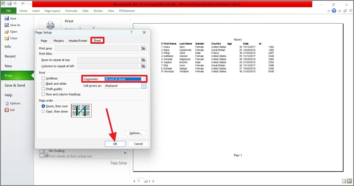Open the Data ribbon tab
The image size is (354, 186).
coord(85,11)
